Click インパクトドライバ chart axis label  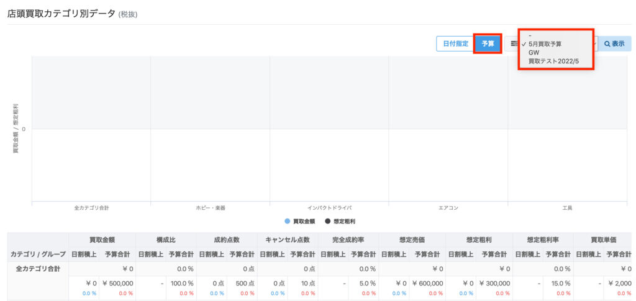point(329,207)
